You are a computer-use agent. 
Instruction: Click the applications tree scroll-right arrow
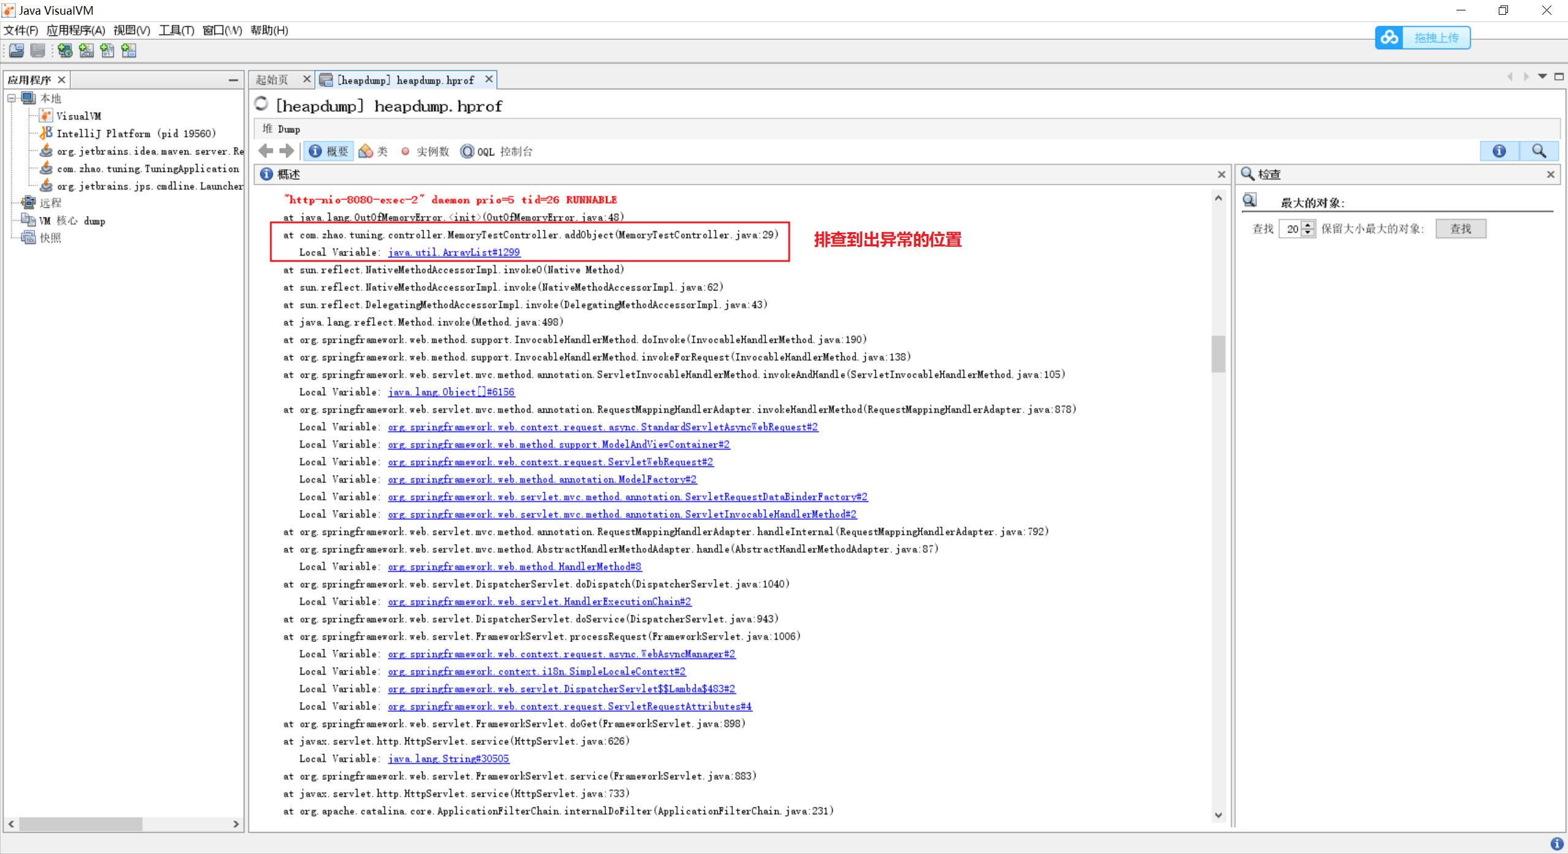(236, 825)
